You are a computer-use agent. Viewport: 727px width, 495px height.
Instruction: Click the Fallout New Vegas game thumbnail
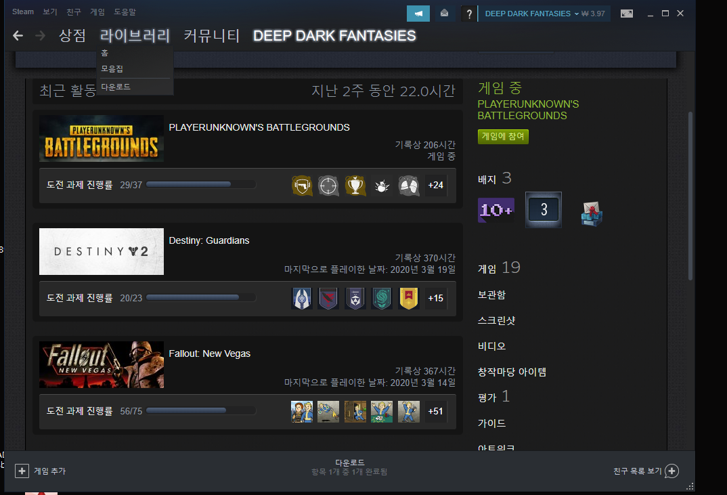pos(102,364)
